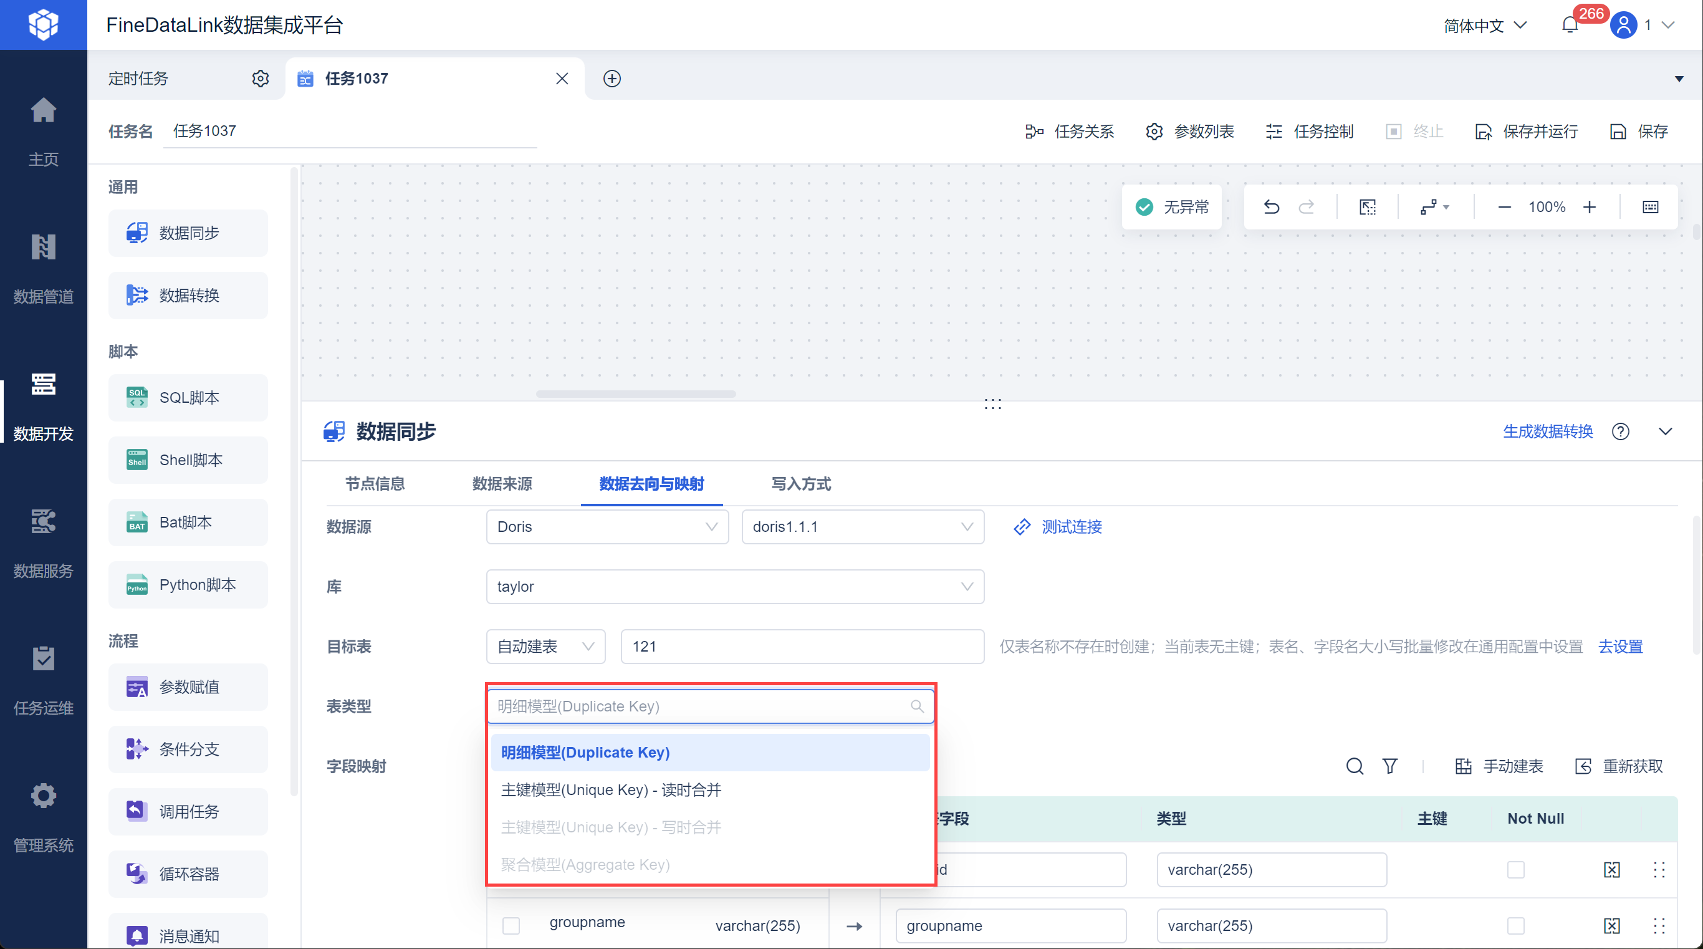Click the filter funnel icon in 字段映射
1703x949 pixels.
(1389, 766)
